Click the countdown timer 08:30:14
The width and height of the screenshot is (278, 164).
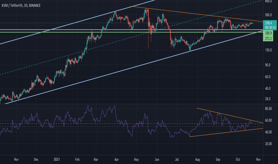270,28
